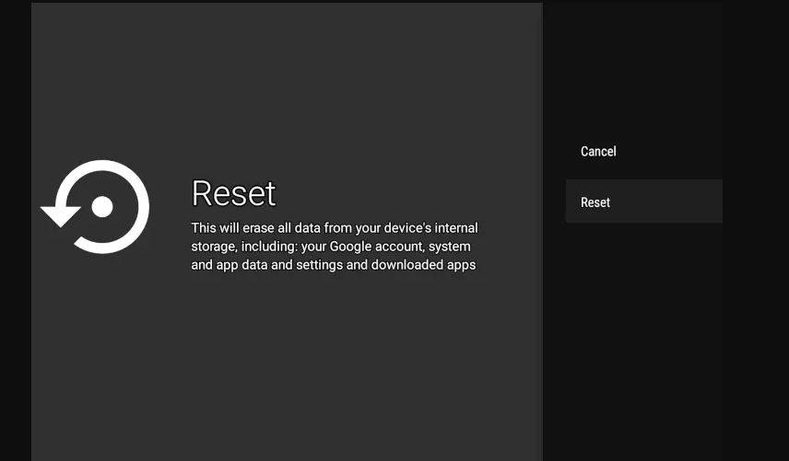Click the phrase "device's internal" in the warning

click(430, 228)
